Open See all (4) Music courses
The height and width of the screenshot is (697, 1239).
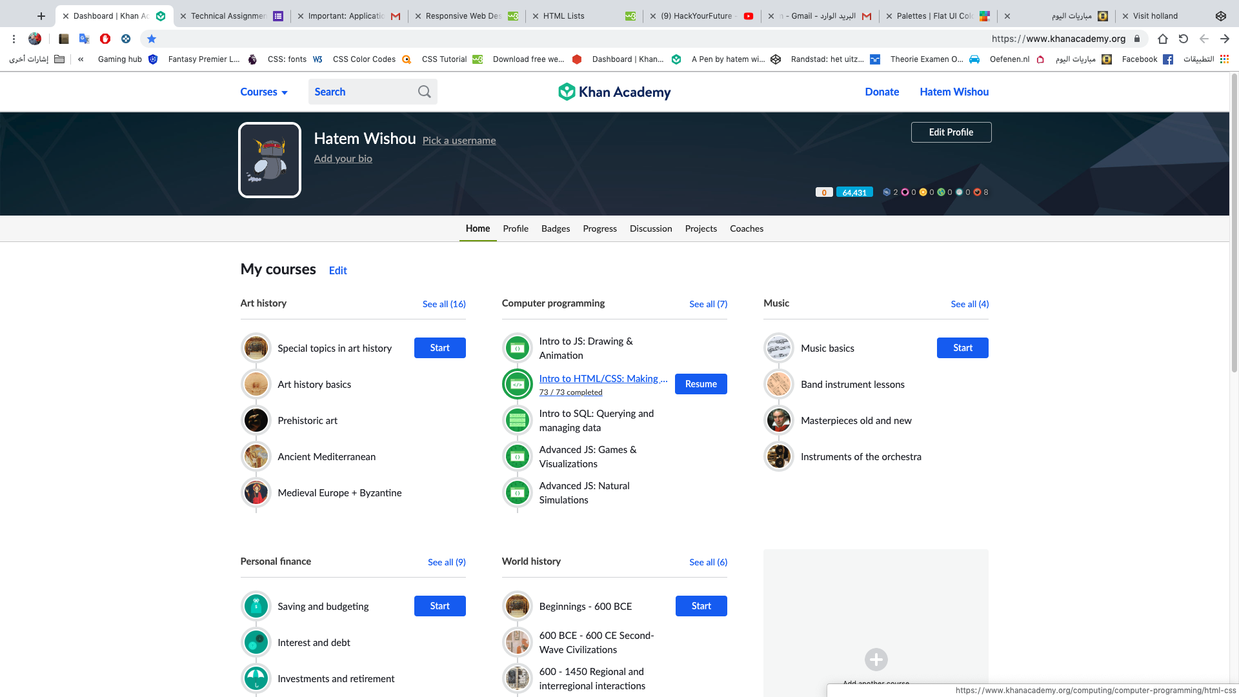pyautogui.click(x=970, y=304)
